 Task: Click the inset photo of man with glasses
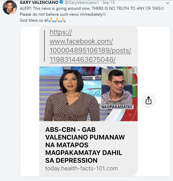tap(118, 87)
